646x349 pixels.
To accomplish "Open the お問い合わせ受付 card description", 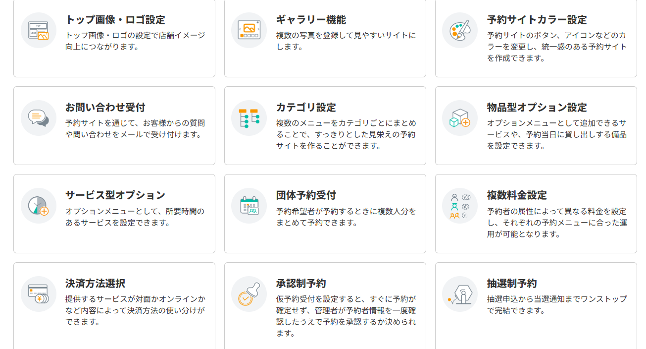I will coord(135,129).
